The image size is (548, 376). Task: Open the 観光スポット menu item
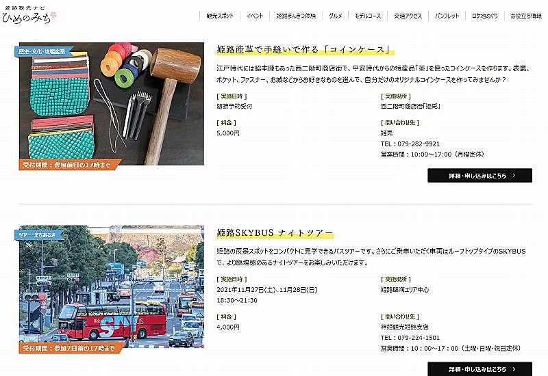tap(220, 16)
